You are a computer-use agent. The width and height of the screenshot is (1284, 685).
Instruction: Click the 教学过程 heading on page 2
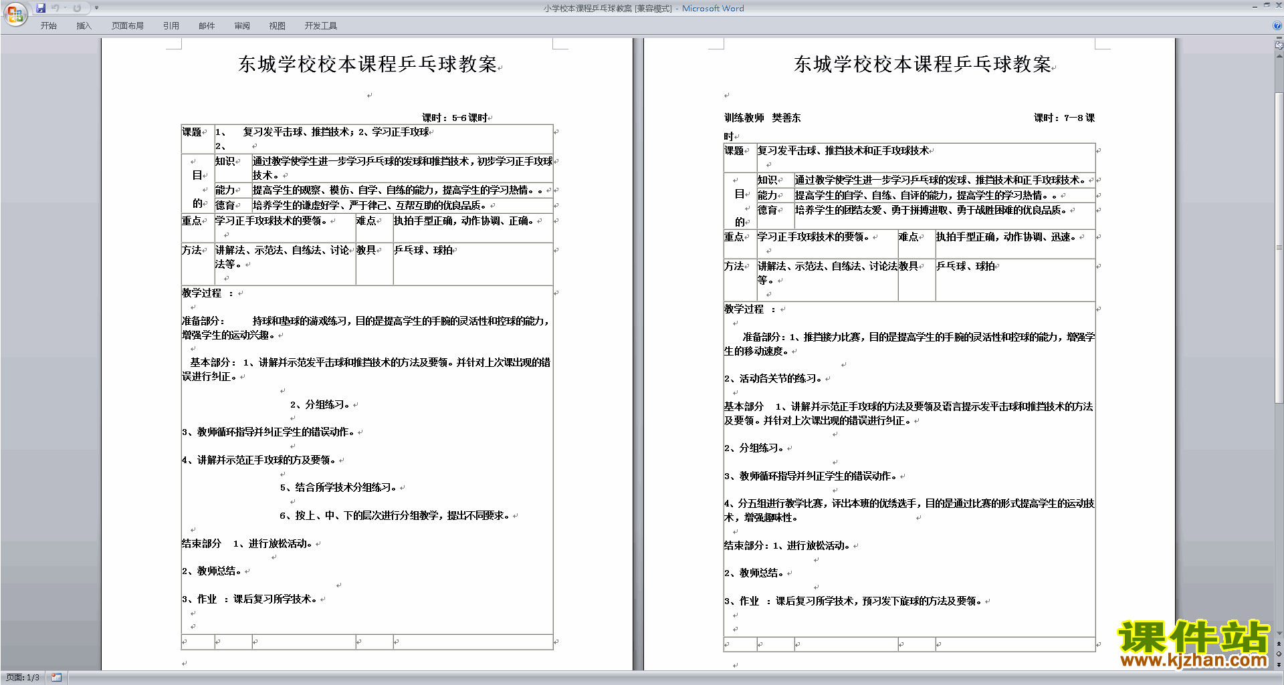point(744,309)
